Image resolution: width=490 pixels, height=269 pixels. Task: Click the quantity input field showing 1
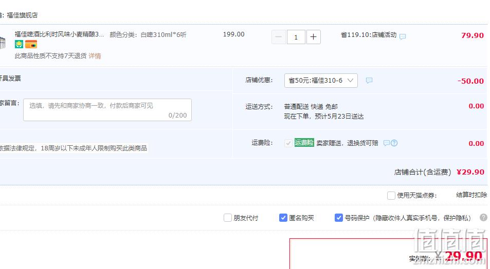(x=296, y=37)
